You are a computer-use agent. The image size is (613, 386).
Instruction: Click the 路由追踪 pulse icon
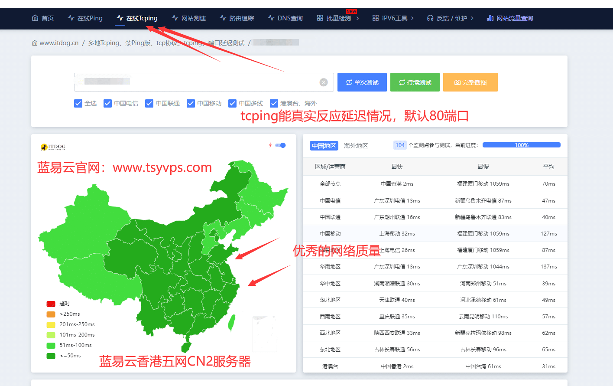(223, 18)
